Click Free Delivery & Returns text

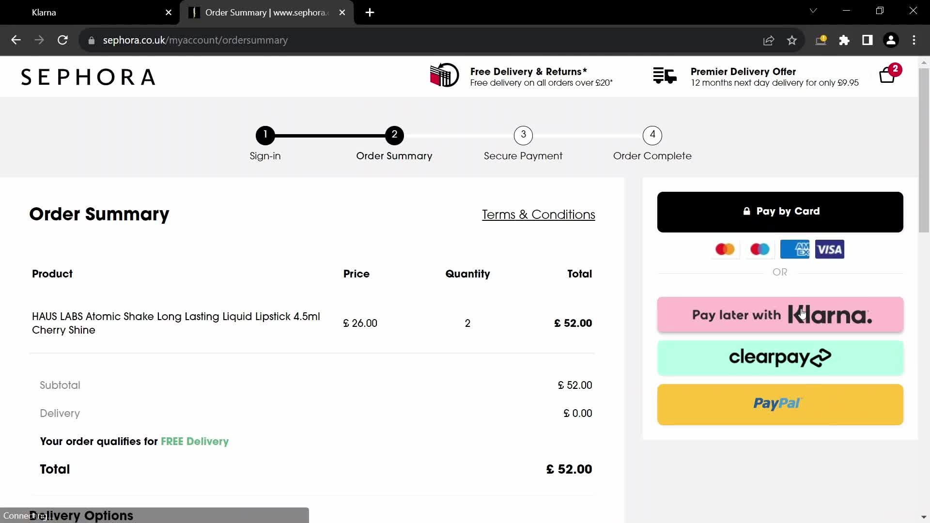pos(528,72)
